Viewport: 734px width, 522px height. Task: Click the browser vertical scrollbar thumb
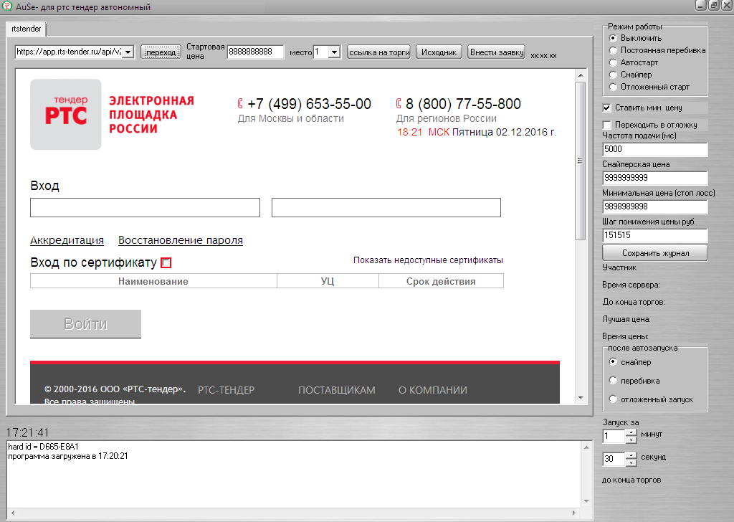point(581,161)
